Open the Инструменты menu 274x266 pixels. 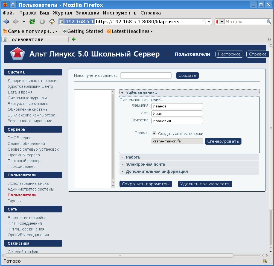(120, 13)
